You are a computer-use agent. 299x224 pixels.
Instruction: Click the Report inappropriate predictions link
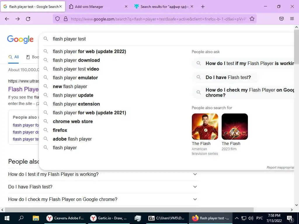[x=280, y=167]
